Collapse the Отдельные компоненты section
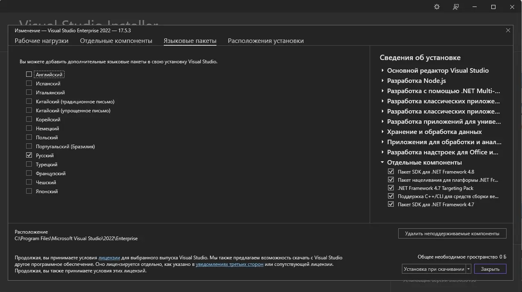Viewport: 522px width, 292px height. click(x=383, y=163)
